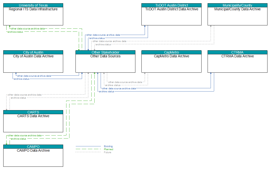This screenshot has height=170, width=270.
Task: Select green 'other data source archive data' above CAMPO box
Action: pyautogui.click(x=24, y=136)
